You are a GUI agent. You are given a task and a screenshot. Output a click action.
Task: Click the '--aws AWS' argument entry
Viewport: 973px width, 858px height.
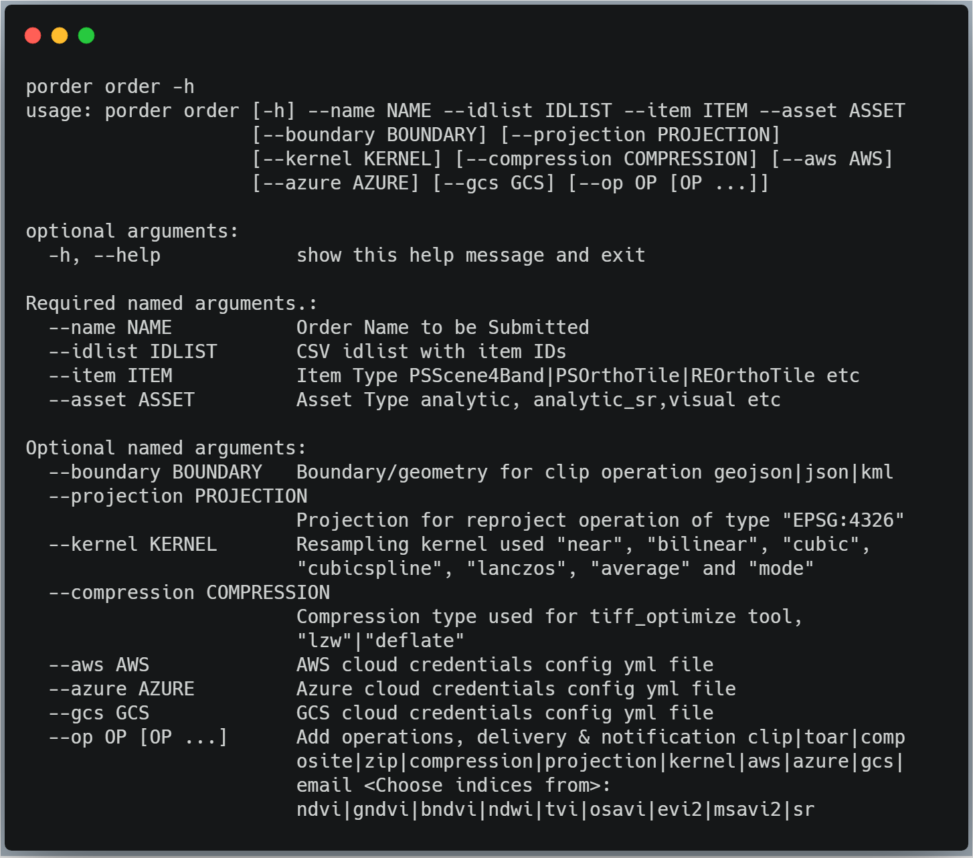[x=98, y=665]
